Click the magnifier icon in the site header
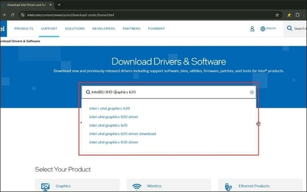The image size is (307, 192). tap(290, 28)
